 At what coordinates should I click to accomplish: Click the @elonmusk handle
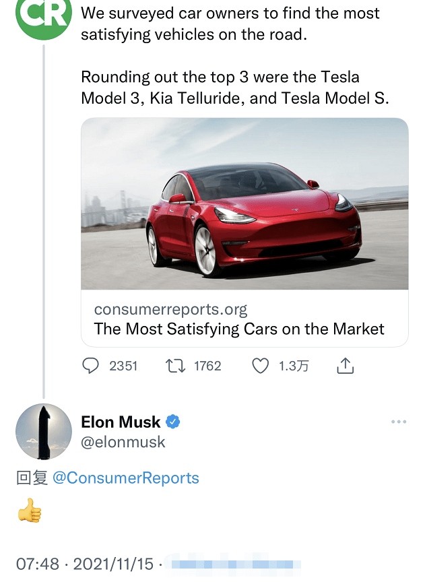[123, 442]
